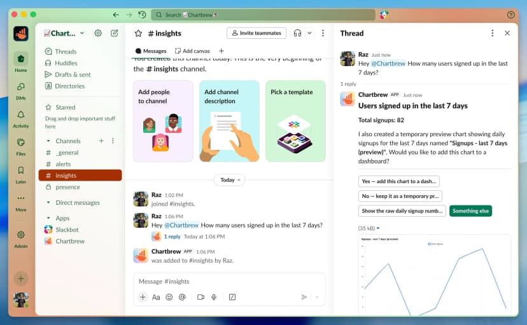Image resolution: width=527 pixels, height=325 pixels.
Task: Select the Add canvas tab
Action: pos(192,51)
